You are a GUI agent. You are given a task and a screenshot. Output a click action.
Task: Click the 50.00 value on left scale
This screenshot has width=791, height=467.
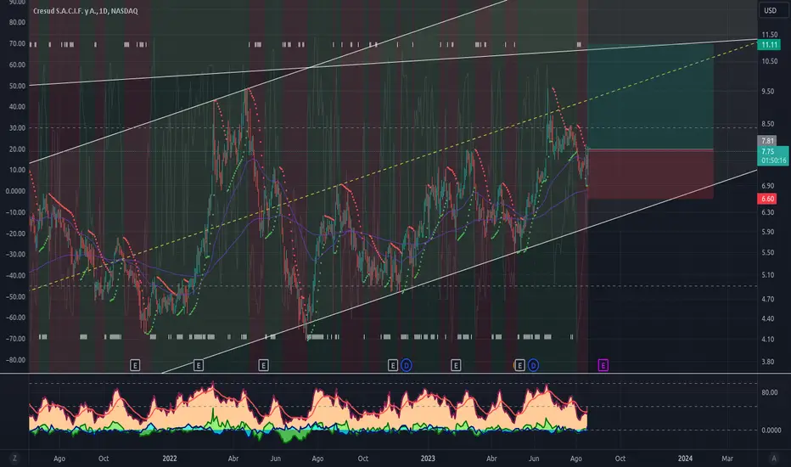17,87
